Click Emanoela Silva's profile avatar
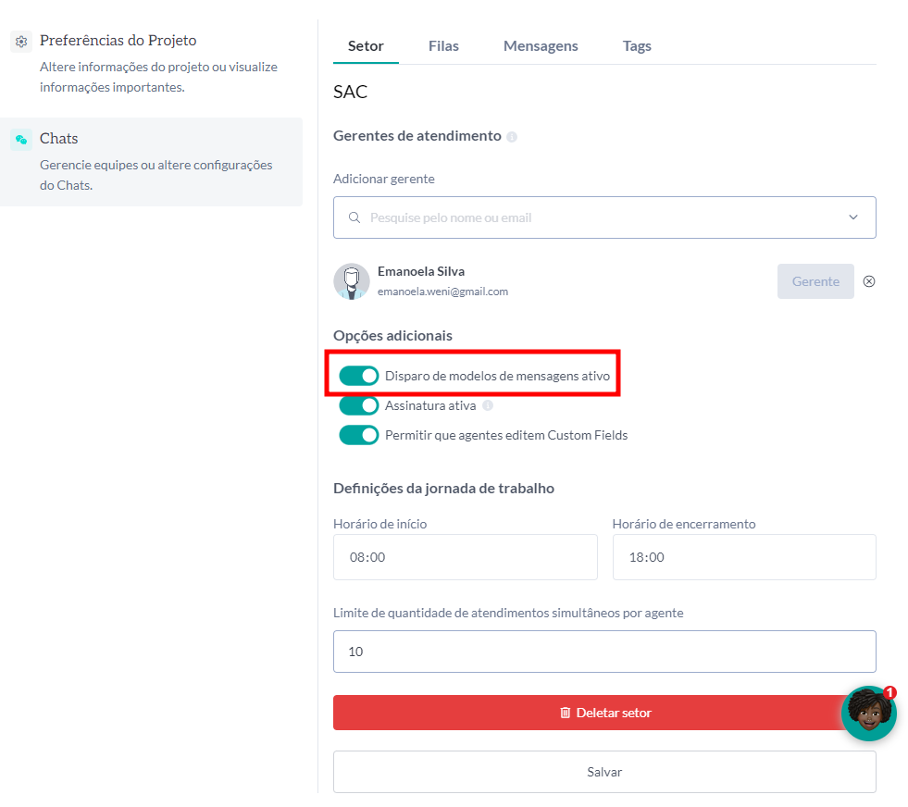908x807 pixels. 351,281
